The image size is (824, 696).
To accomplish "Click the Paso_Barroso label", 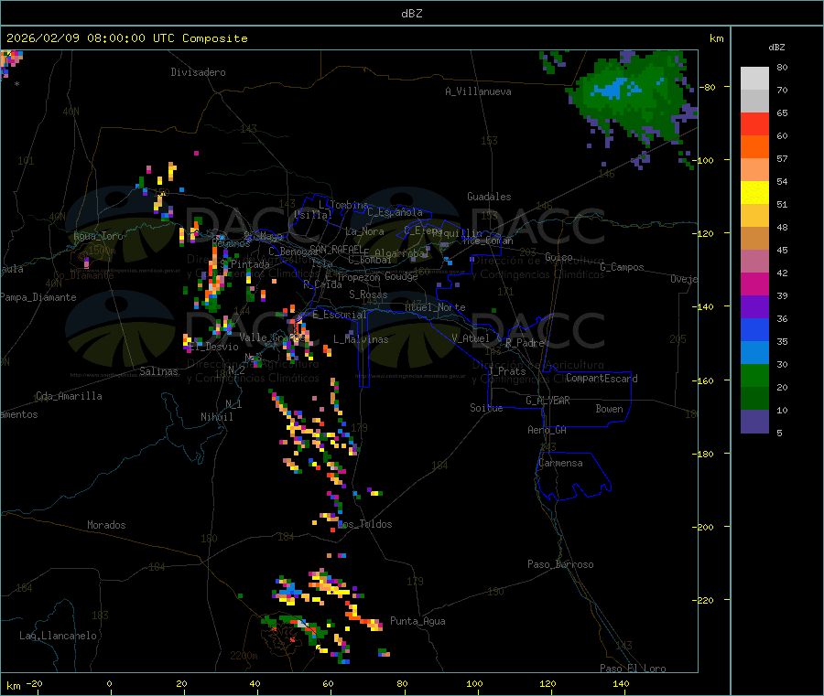I will click(560, 564).
